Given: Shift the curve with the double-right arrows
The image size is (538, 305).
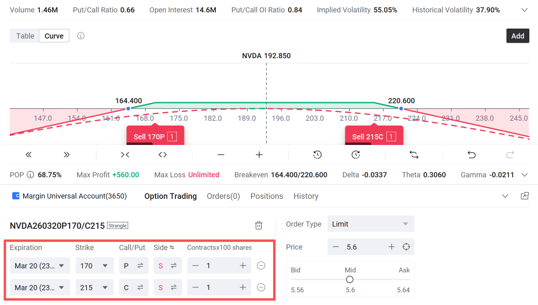Looking at the screenshot, I should click(x=66, y=155).
